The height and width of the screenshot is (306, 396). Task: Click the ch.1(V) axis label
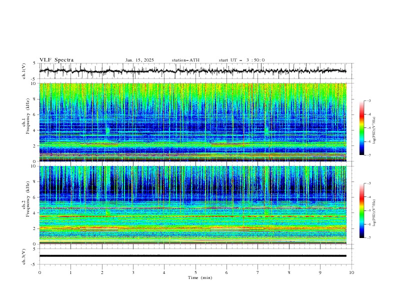pos(24,71)
